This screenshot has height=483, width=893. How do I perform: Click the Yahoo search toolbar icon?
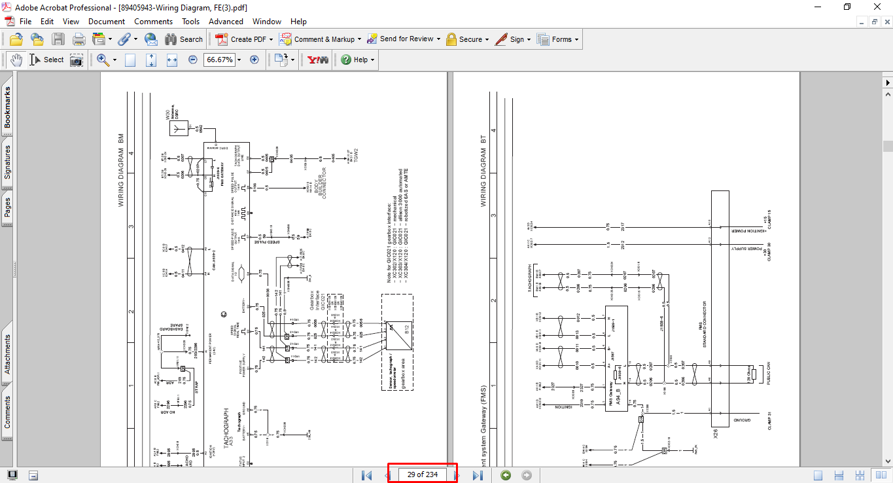(318, 60)
